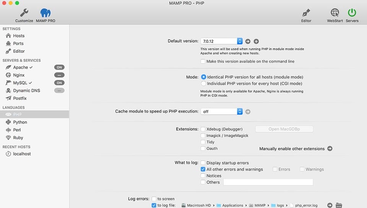Screen dimensions: 367x208
Task: Check the Notices log option
Action: click(x=203, y=176)
